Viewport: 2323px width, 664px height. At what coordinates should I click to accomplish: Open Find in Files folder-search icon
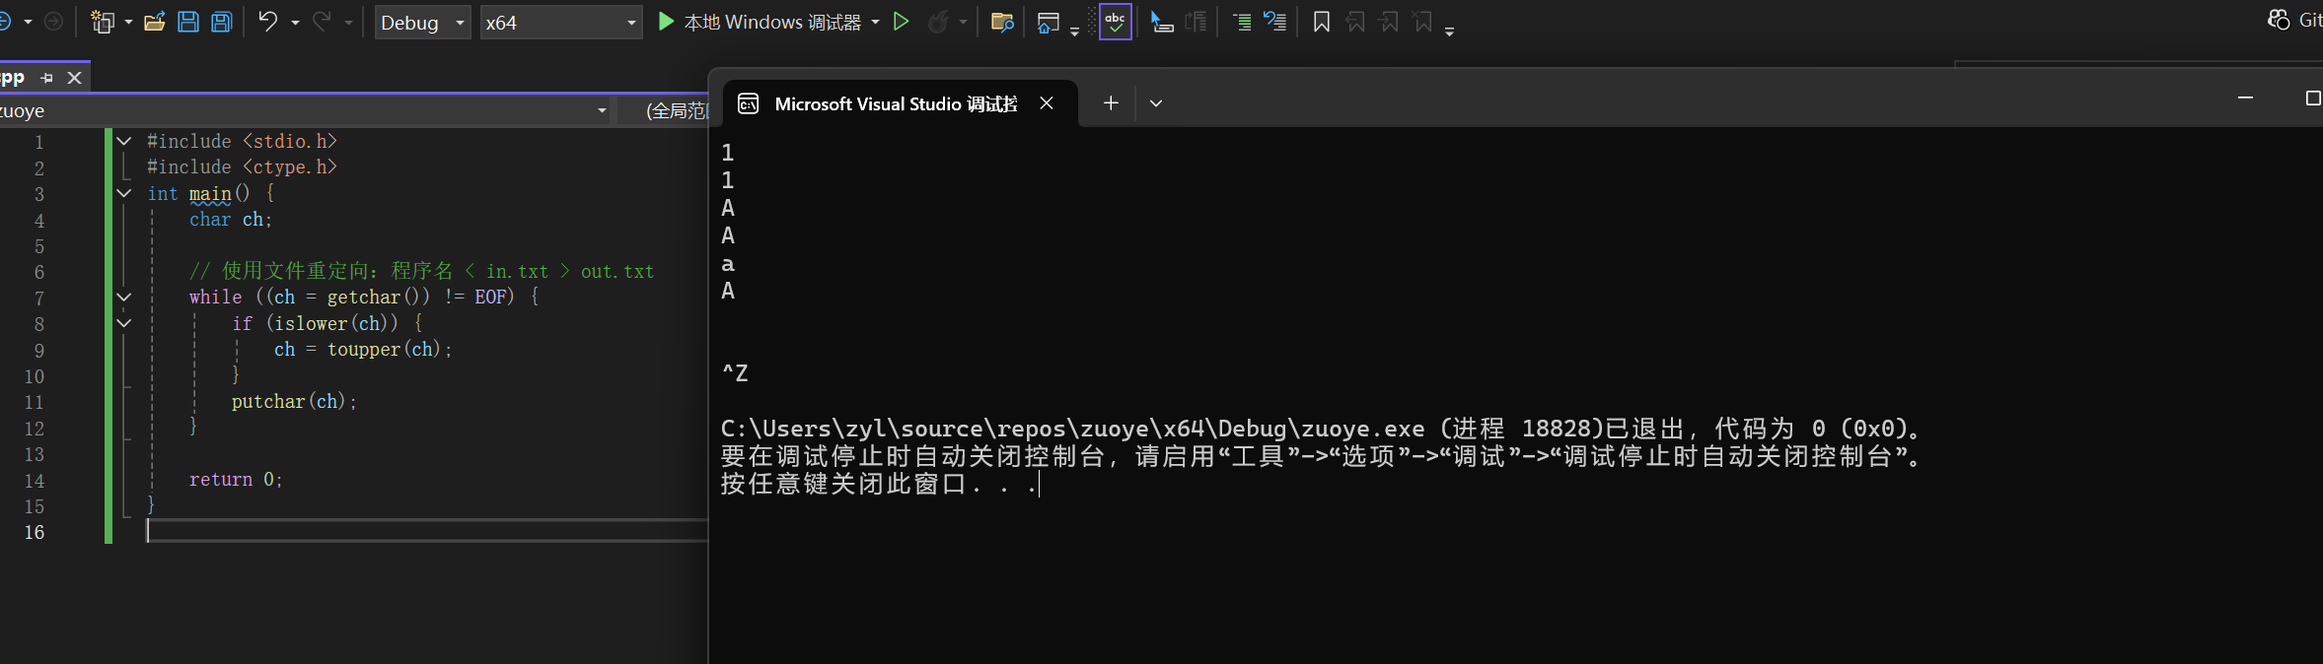1002,22
